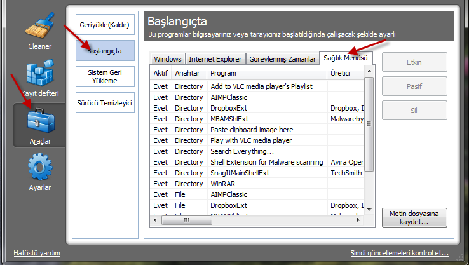Viewport: 469px width, 265px height.
Task: Sort list by Program column header
Action: 267,73
